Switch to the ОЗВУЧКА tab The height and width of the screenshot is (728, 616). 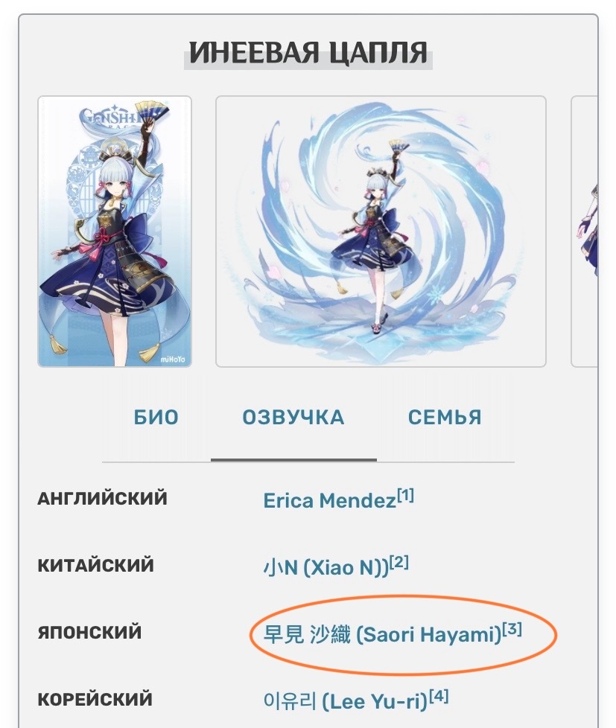tap(293, 417)
